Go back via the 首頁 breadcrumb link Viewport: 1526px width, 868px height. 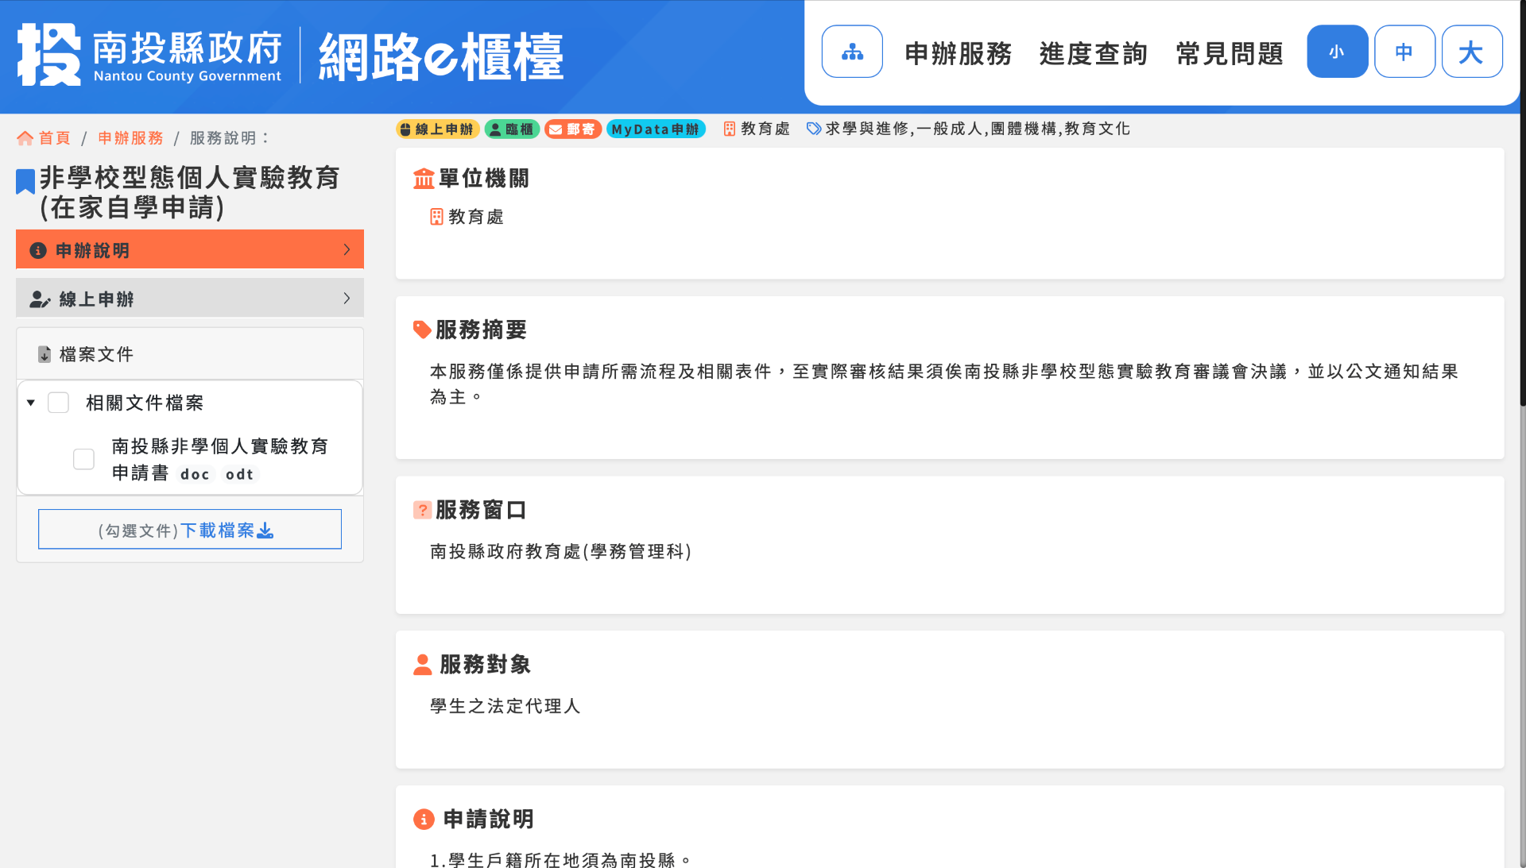[x=52, y=137]
